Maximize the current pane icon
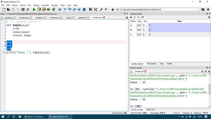The height and width of the screenshot is (119, 211). (x=91, y=10)
